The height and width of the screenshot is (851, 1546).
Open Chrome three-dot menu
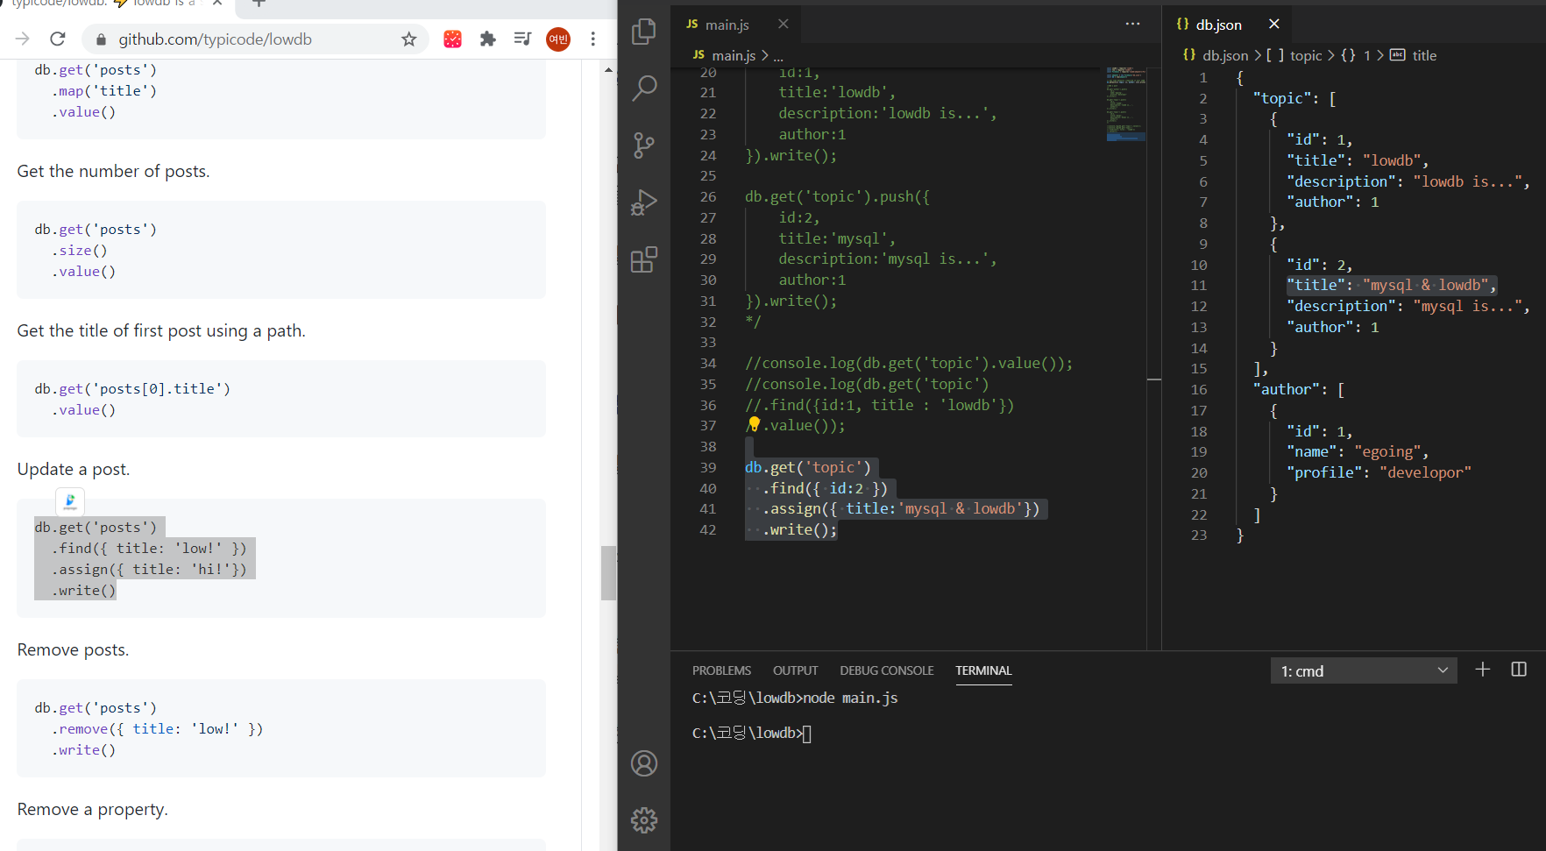tap(593, 39)
